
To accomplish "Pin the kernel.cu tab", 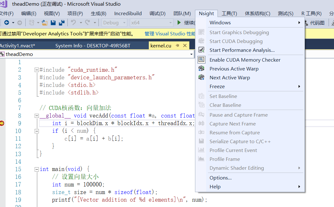I will (x=177, y=46).
